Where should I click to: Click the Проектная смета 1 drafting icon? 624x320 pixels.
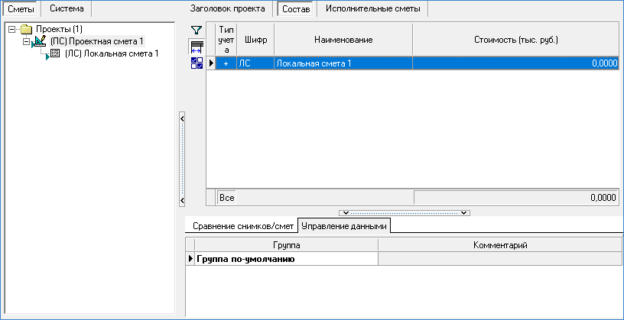(41, 41)
